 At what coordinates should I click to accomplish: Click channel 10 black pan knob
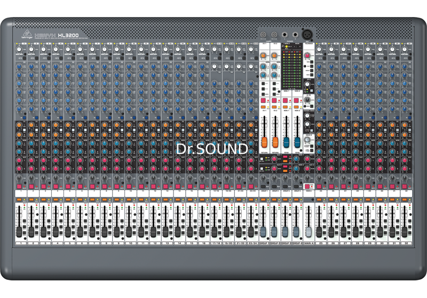tap(129, 178)
